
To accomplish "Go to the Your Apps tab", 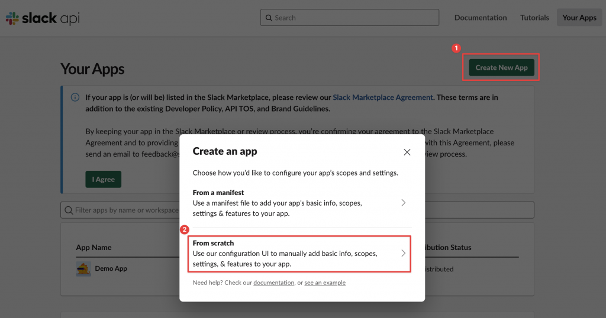I will 579,18.
